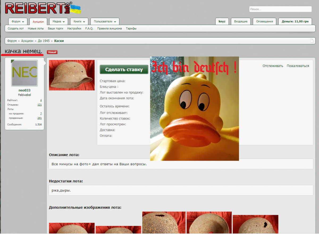319x234 pixels.
Task: Go to Форум in the breadcrumb
Action: 12,41
